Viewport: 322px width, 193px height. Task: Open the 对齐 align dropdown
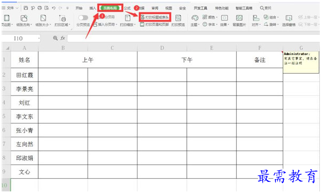(256, 21)
